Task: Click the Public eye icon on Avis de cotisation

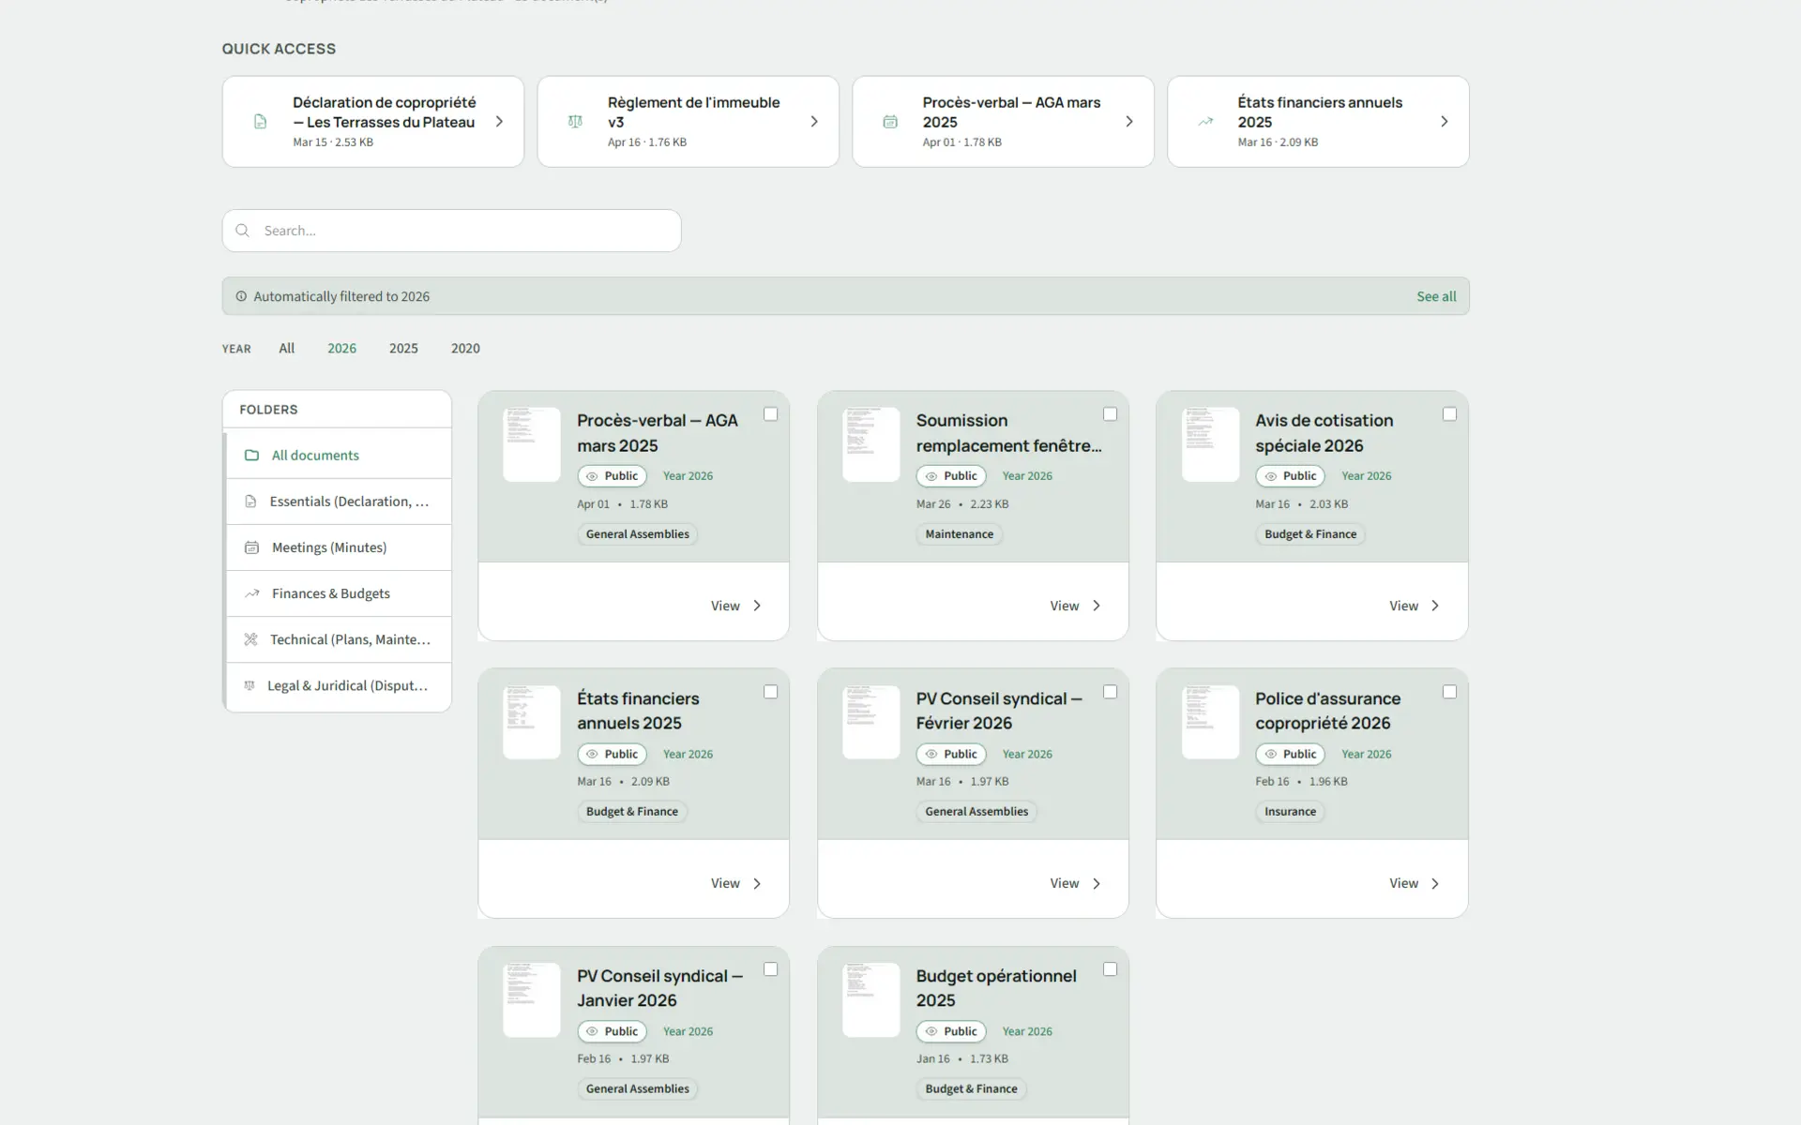Action: click(x=1272, y=475)
